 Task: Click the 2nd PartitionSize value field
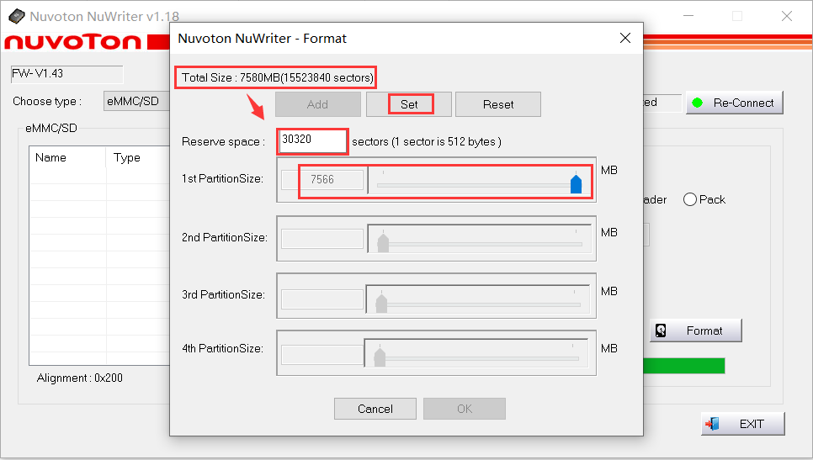[322, 239]
